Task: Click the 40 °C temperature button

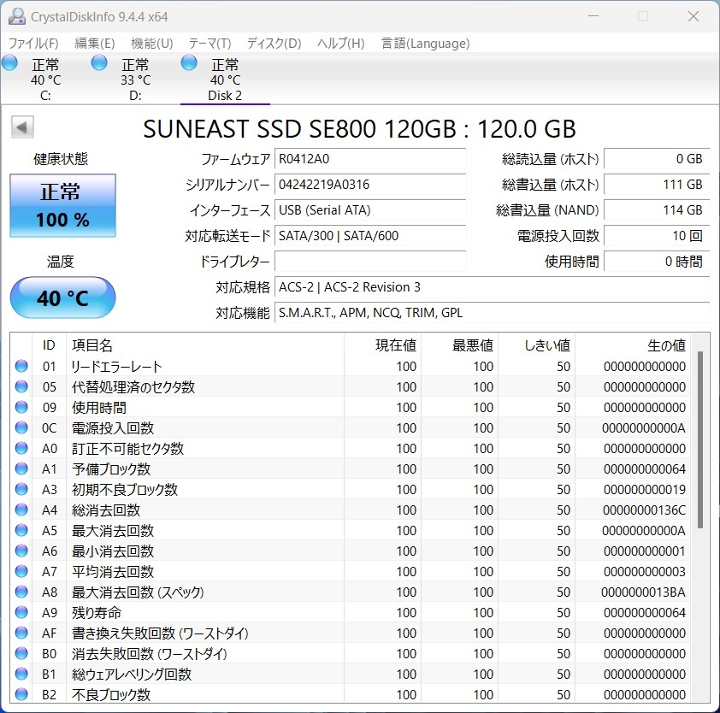Action: click(62, 298)
